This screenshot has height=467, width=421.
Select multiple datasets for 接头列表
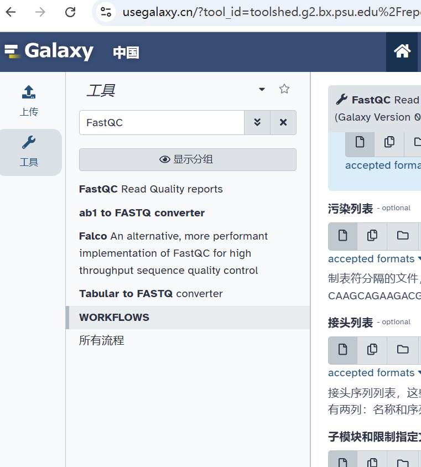click(x=372, y=350)
